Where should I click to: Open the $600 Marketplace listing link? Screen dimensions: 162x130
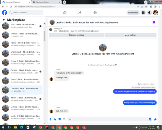(76, 31)
